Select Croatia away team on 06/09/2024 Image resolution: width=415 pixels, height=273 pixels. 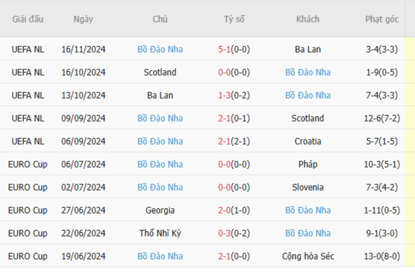pyautogui.click(x=308, y=141)
